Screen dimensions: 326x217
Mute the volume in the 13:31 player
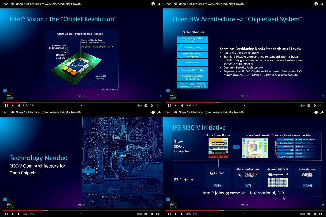pos(182,106)
